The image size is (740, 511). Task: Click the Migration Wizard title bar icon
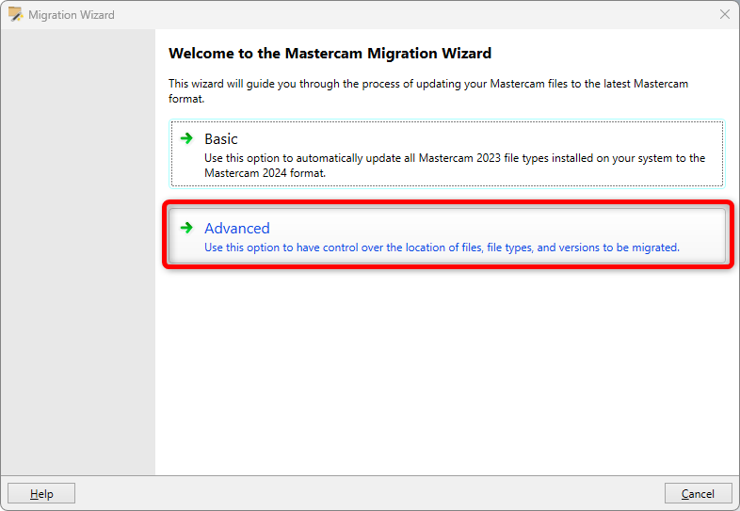(x=16, y=15)
